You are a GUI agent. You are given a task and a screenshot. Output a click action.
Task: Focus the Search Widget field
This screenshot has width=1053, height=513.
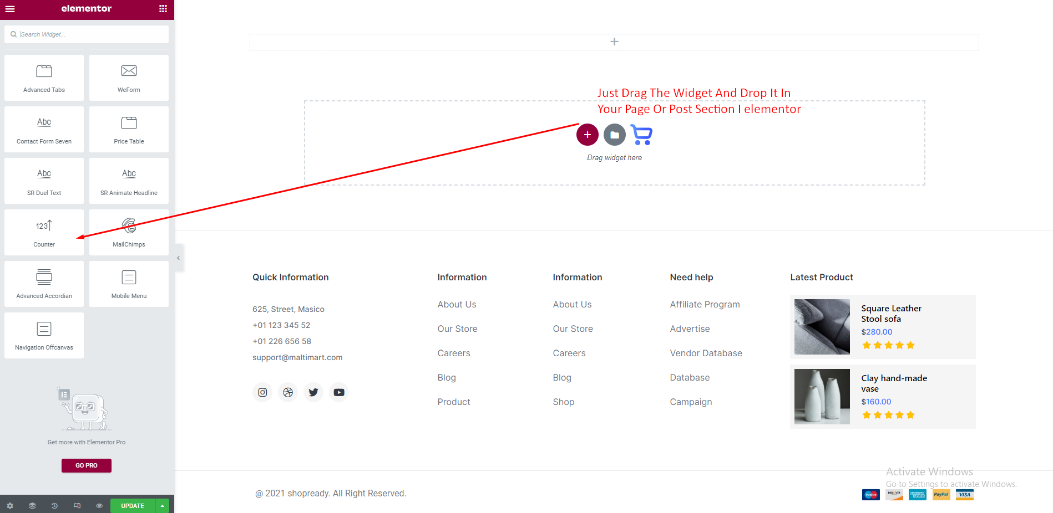[89, 34]
